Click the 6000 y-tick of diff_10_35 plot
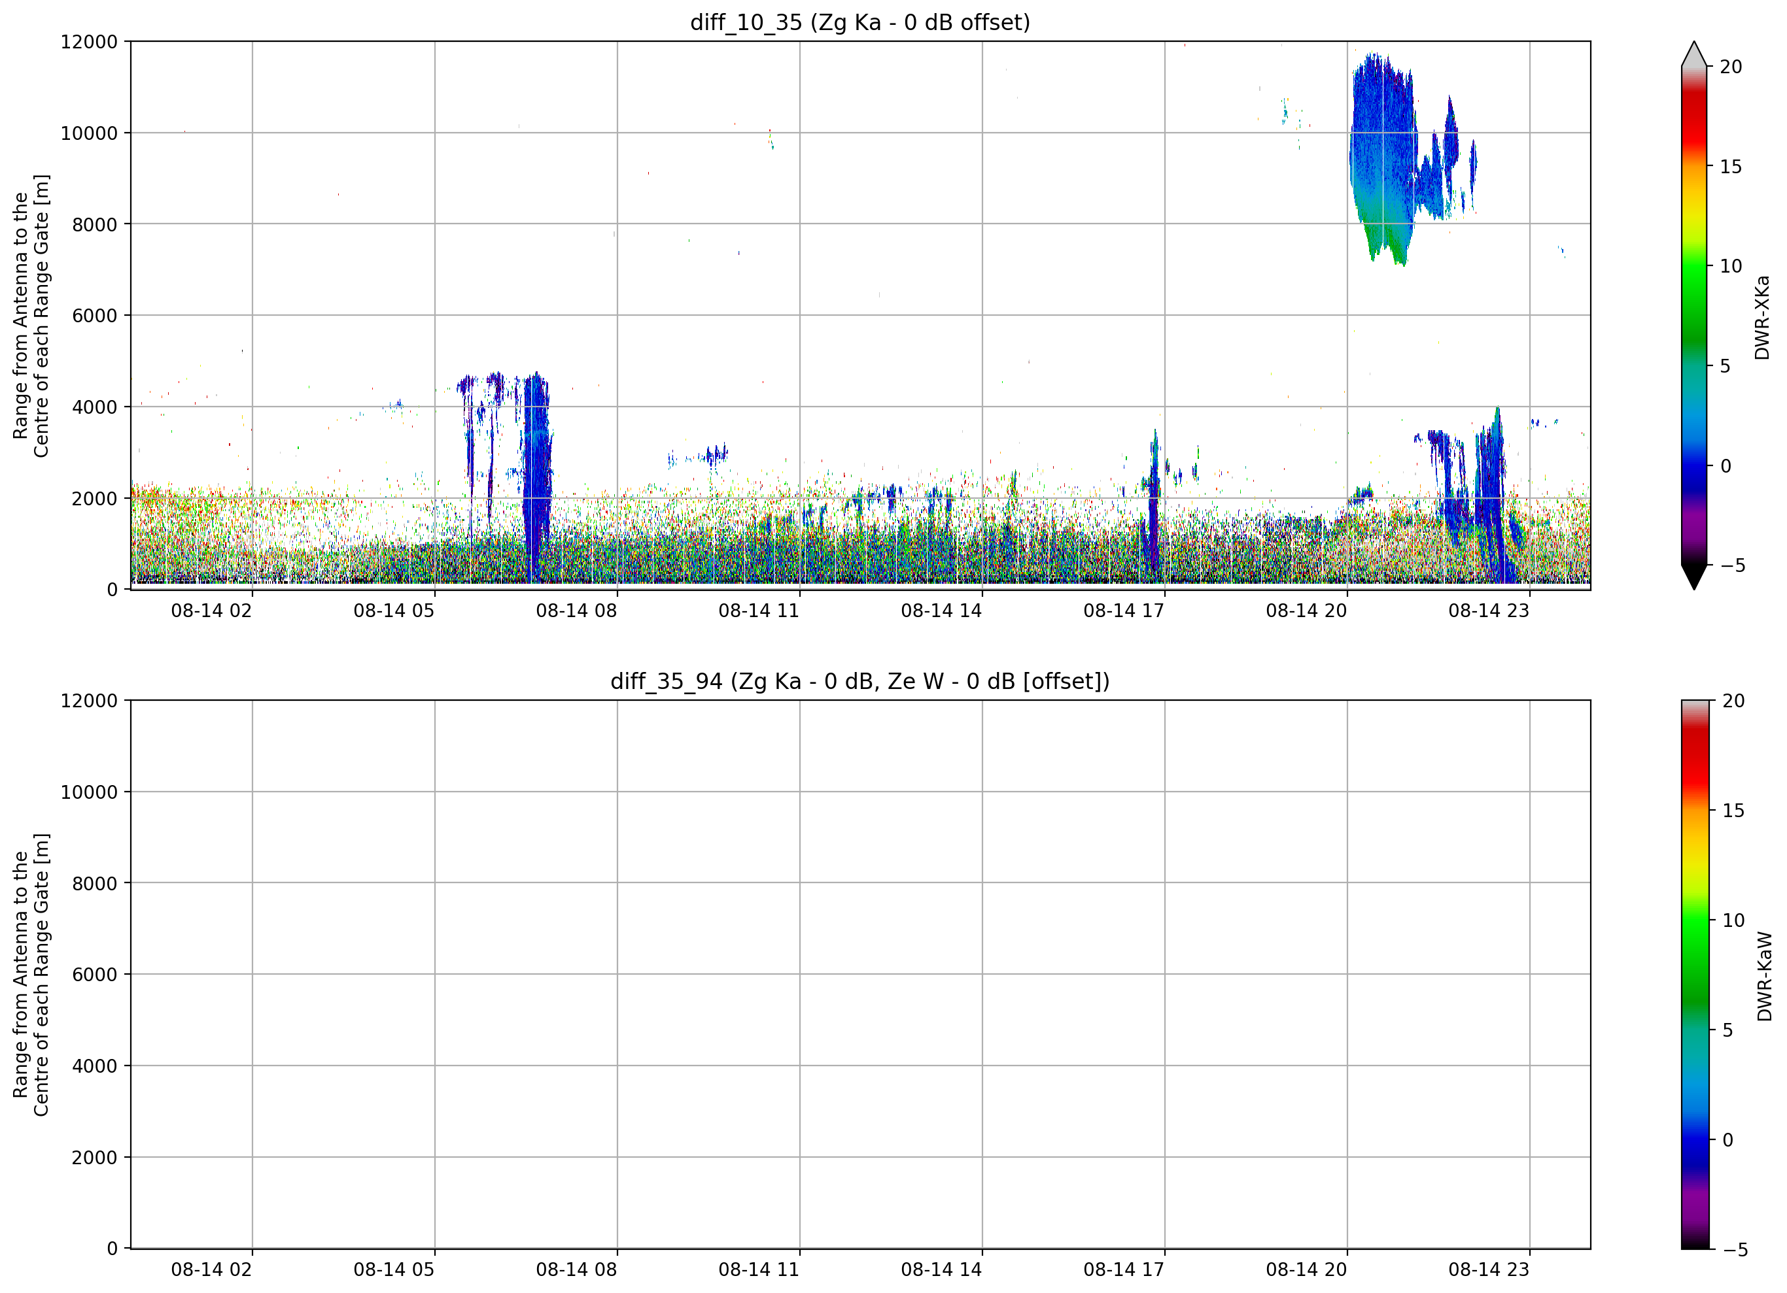Screen dimensions: 1787x1293 [x=95, y=316]
